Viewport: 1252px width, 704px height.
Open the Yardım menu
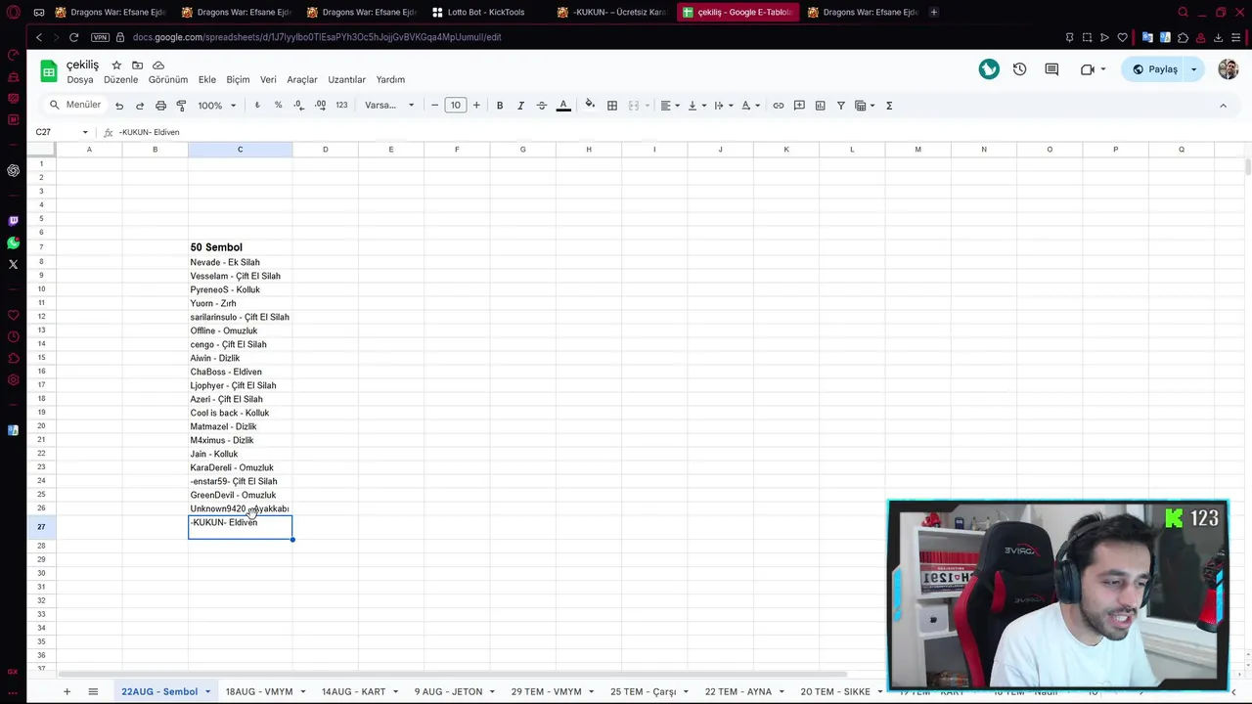tap(390, 80)
